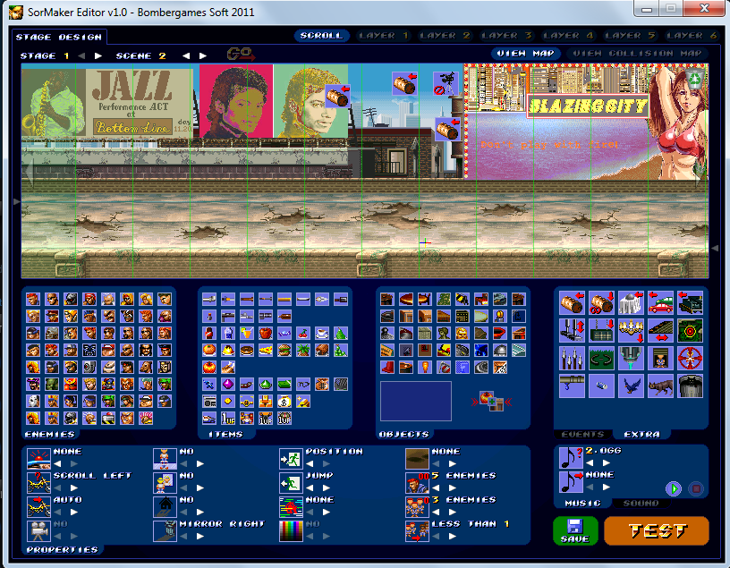Pick the dripping pipe extra icon
730x568 pixels.
click(x=572, y=386)
